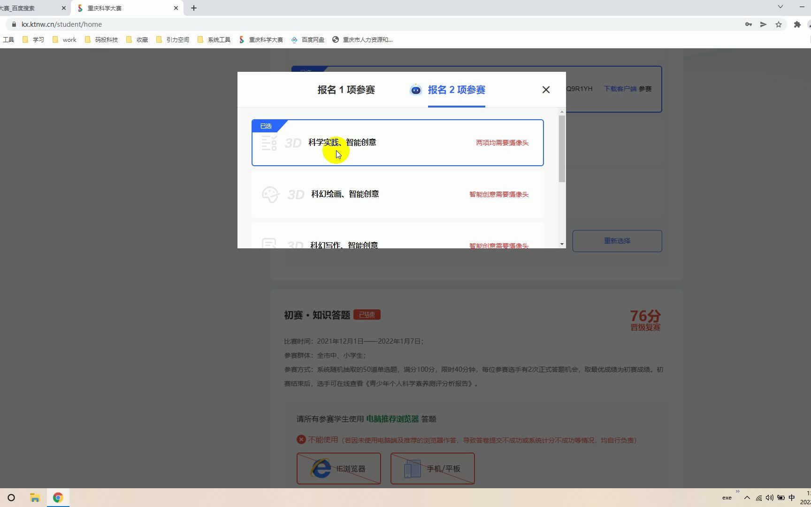Open the 系统工具 bookmarks folder
The height and width of the screenshot is (507, 811).
pyautogui.click(x=214, y=40)
